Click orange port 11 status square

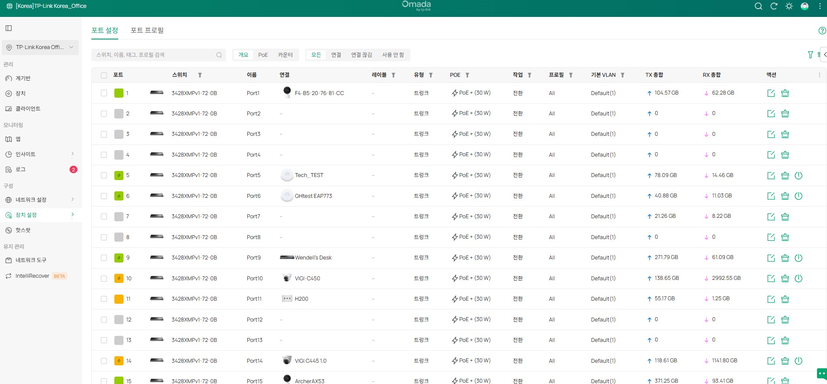(x=119, y=299)
